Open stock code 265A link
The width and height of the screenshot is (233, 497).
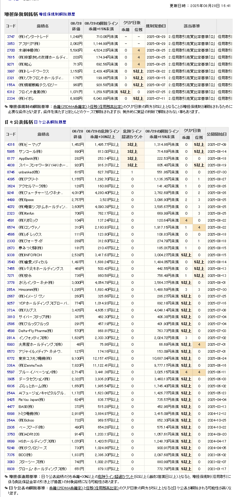point(11,289)
